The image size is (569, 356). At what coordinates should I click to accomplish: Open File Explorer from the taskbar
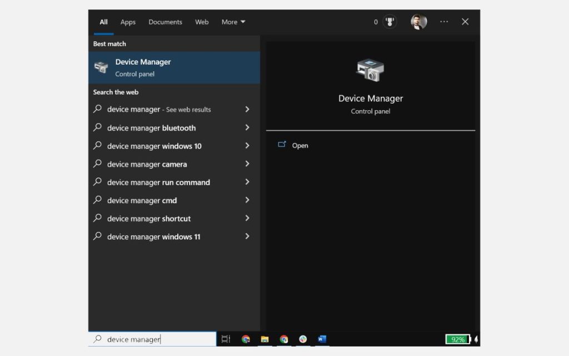264,339
